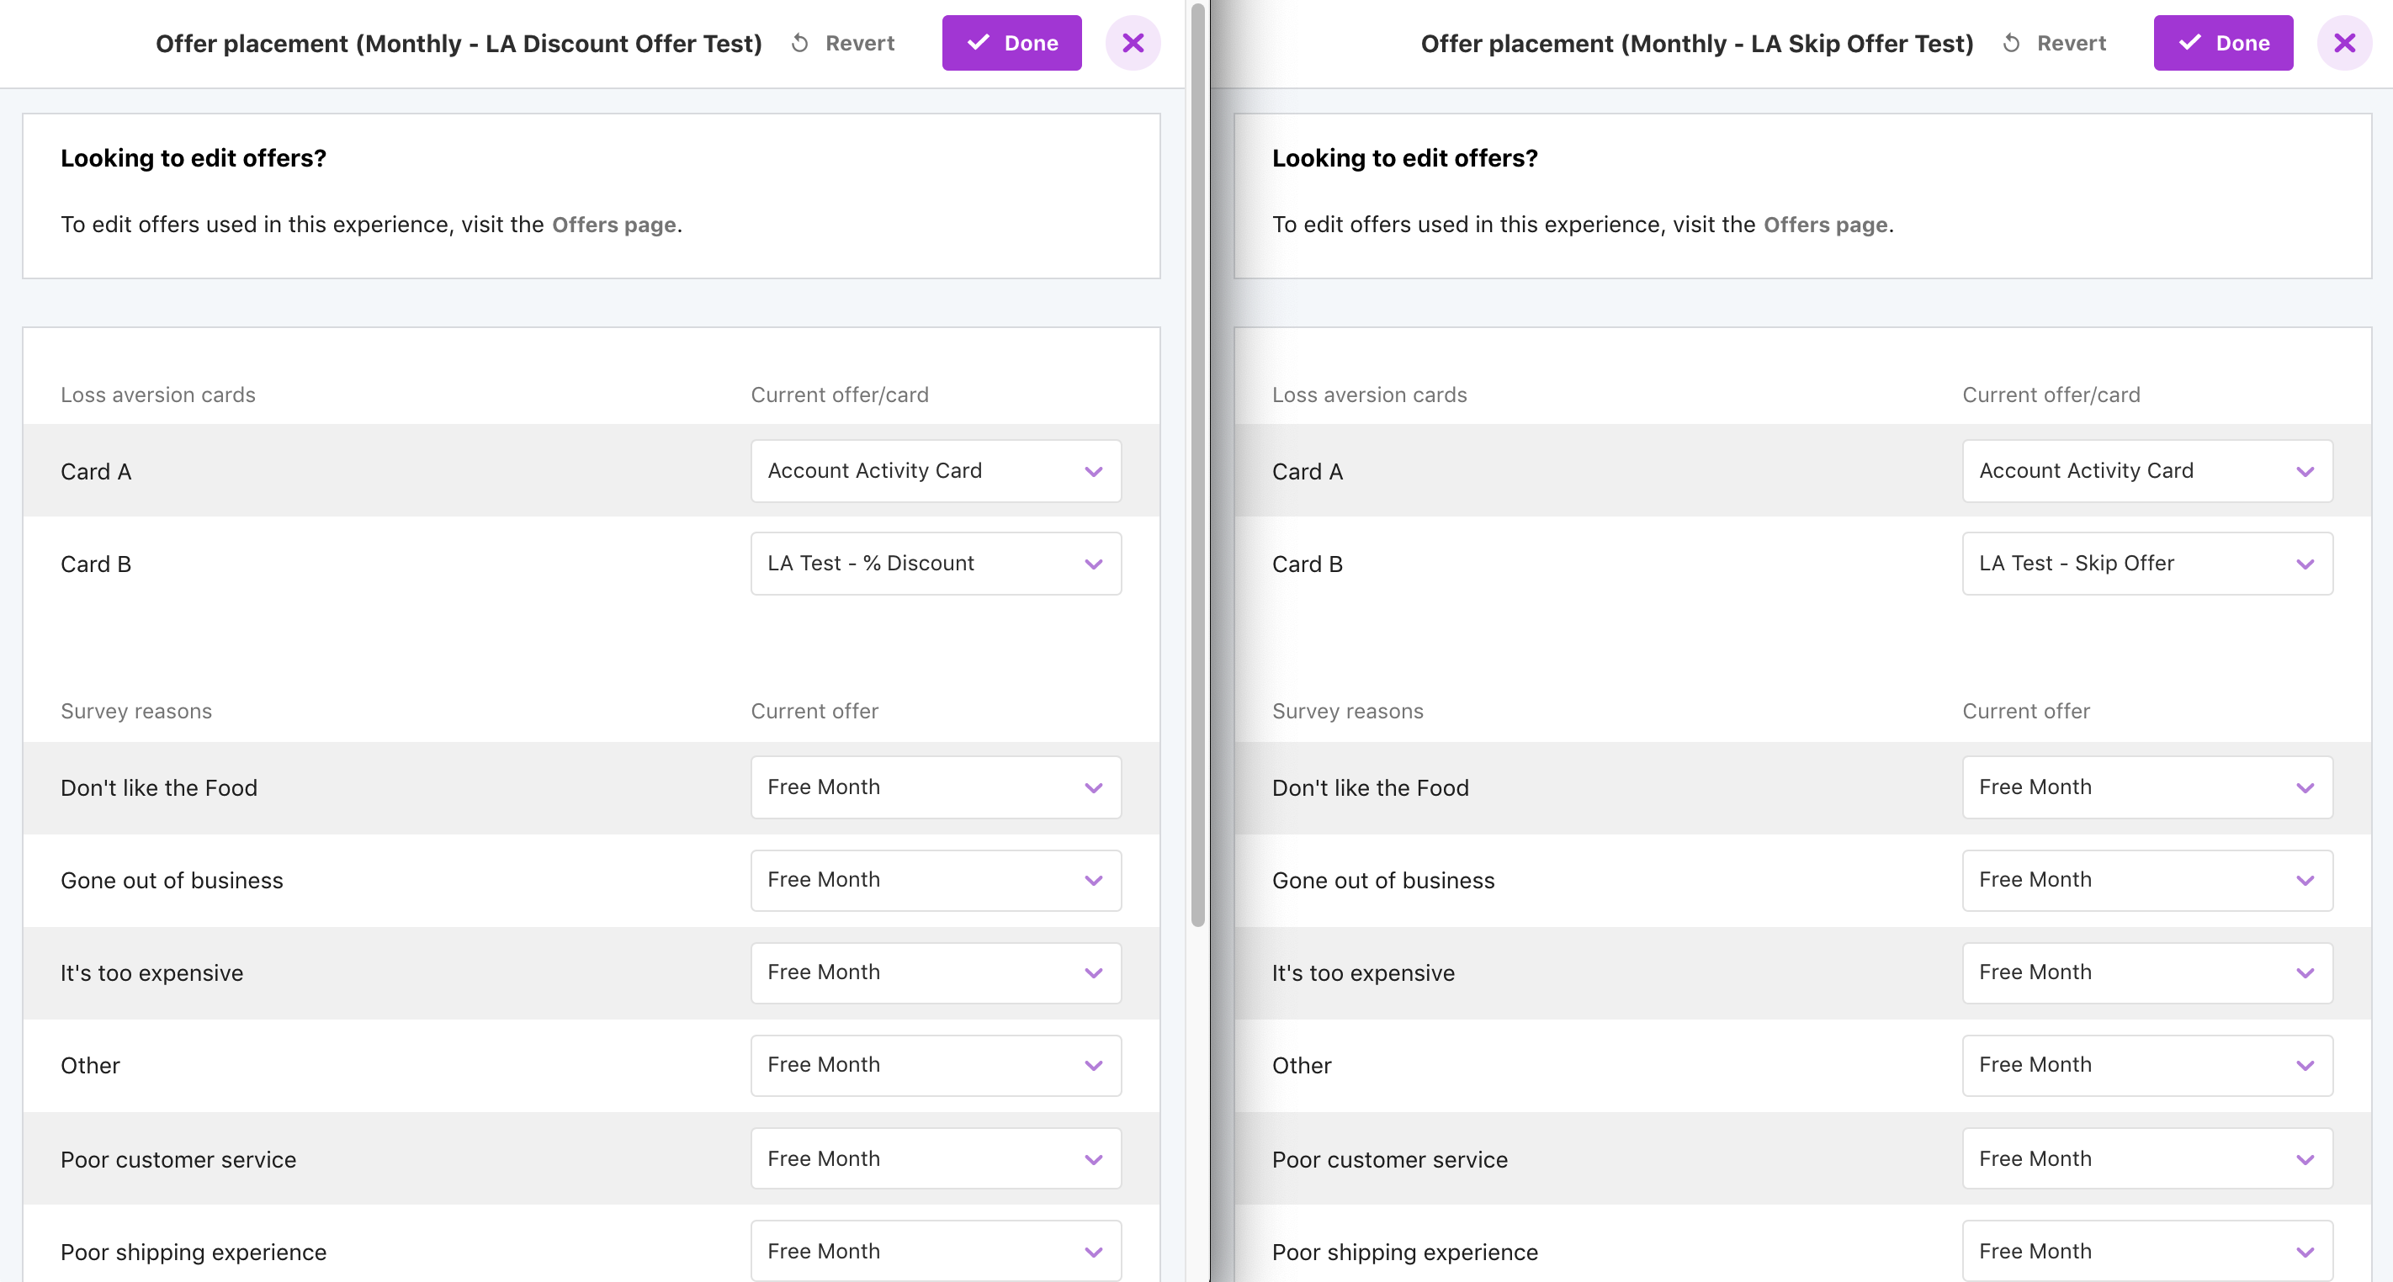Screen dimensions: 2393x1282
Task: Expand Card A Account Activity dropdown right panel
Action: (x=2146, y=471)
